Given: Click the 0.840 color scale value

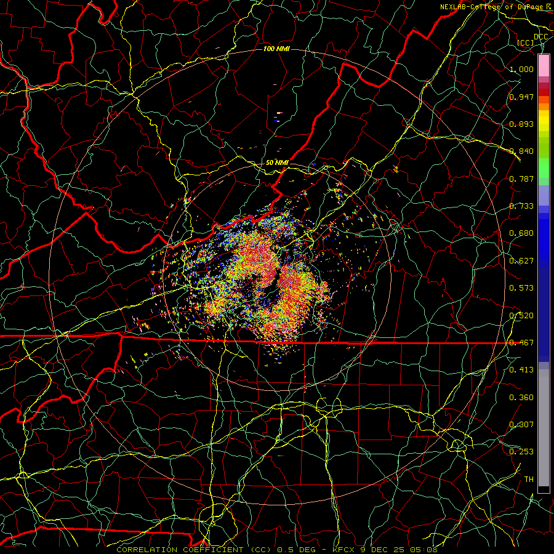Looking at the screenshot, I should point(521,151).
